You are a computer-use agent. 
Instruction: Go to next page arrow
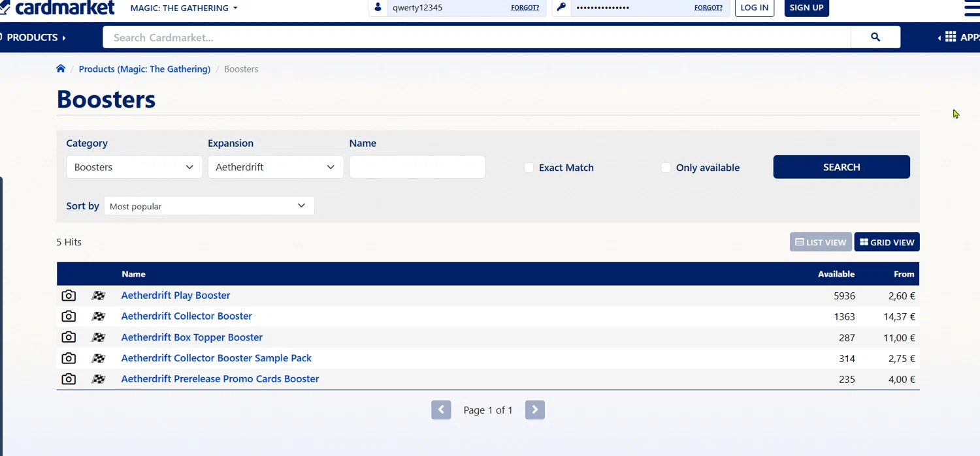point(535,410)
